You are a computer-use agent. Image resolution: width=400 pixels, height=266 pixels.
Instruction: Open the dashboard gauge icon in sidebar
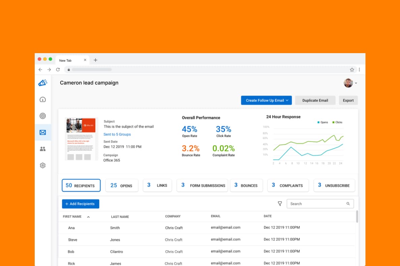tap(42, 100)
